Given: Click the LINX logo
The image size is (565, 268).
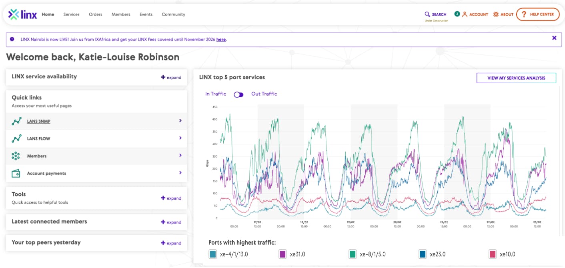Looking at the screenshot, I should pos(22,14).
